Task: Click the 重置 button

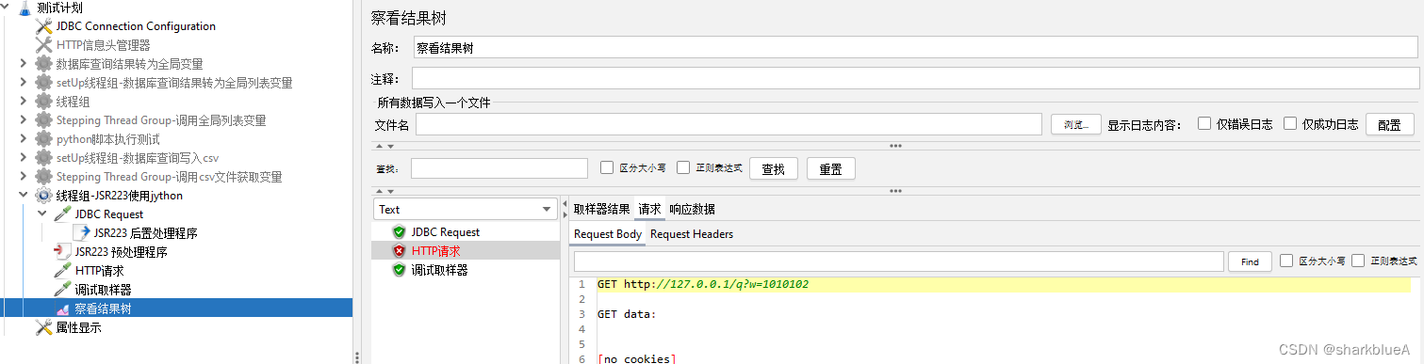Action: point(830,168)
